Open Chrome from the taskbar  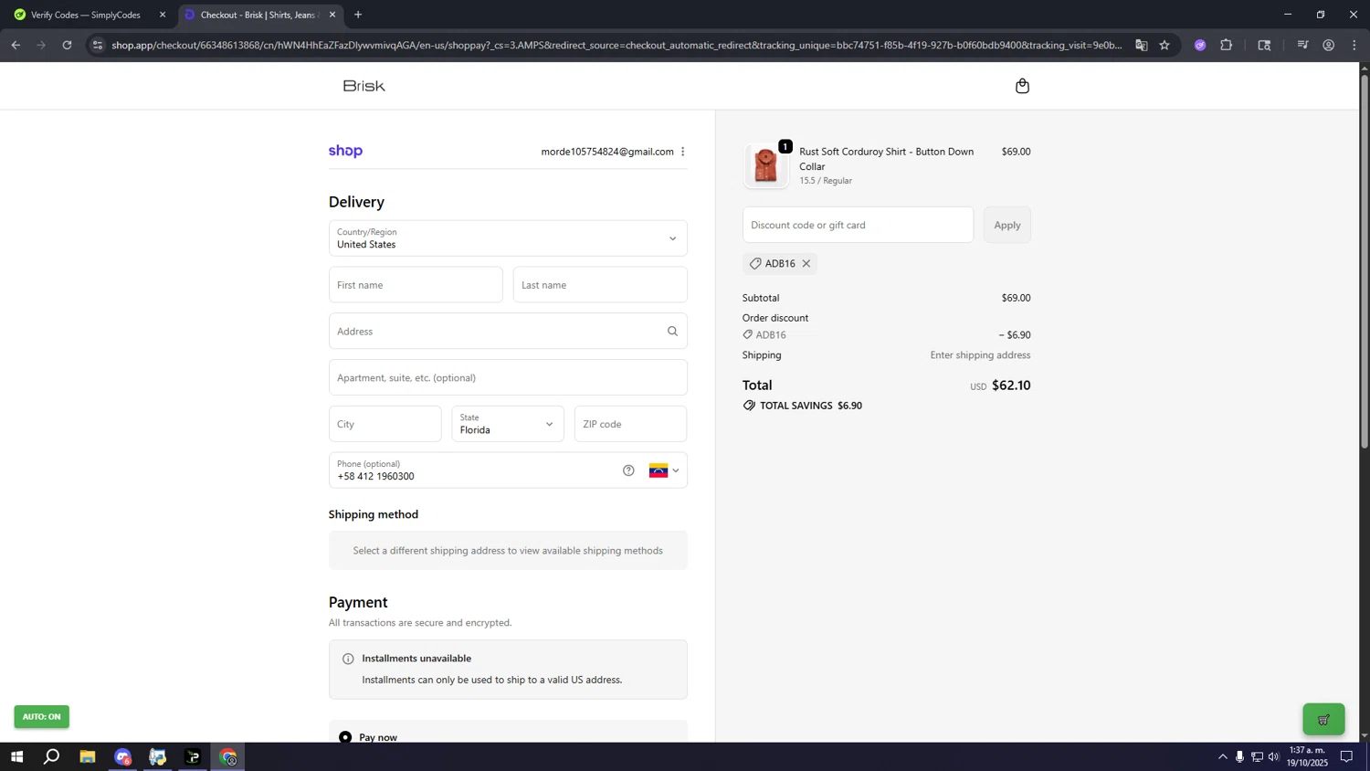pyautogui.click(x=228, y=757)
